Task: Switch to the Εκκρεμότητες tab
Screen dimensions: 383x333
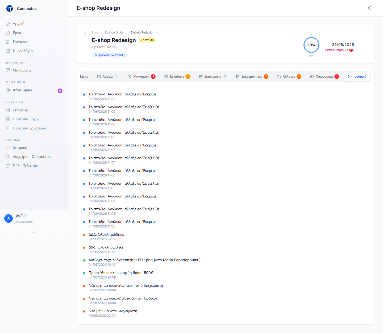Action: click(x=252, y=77)
